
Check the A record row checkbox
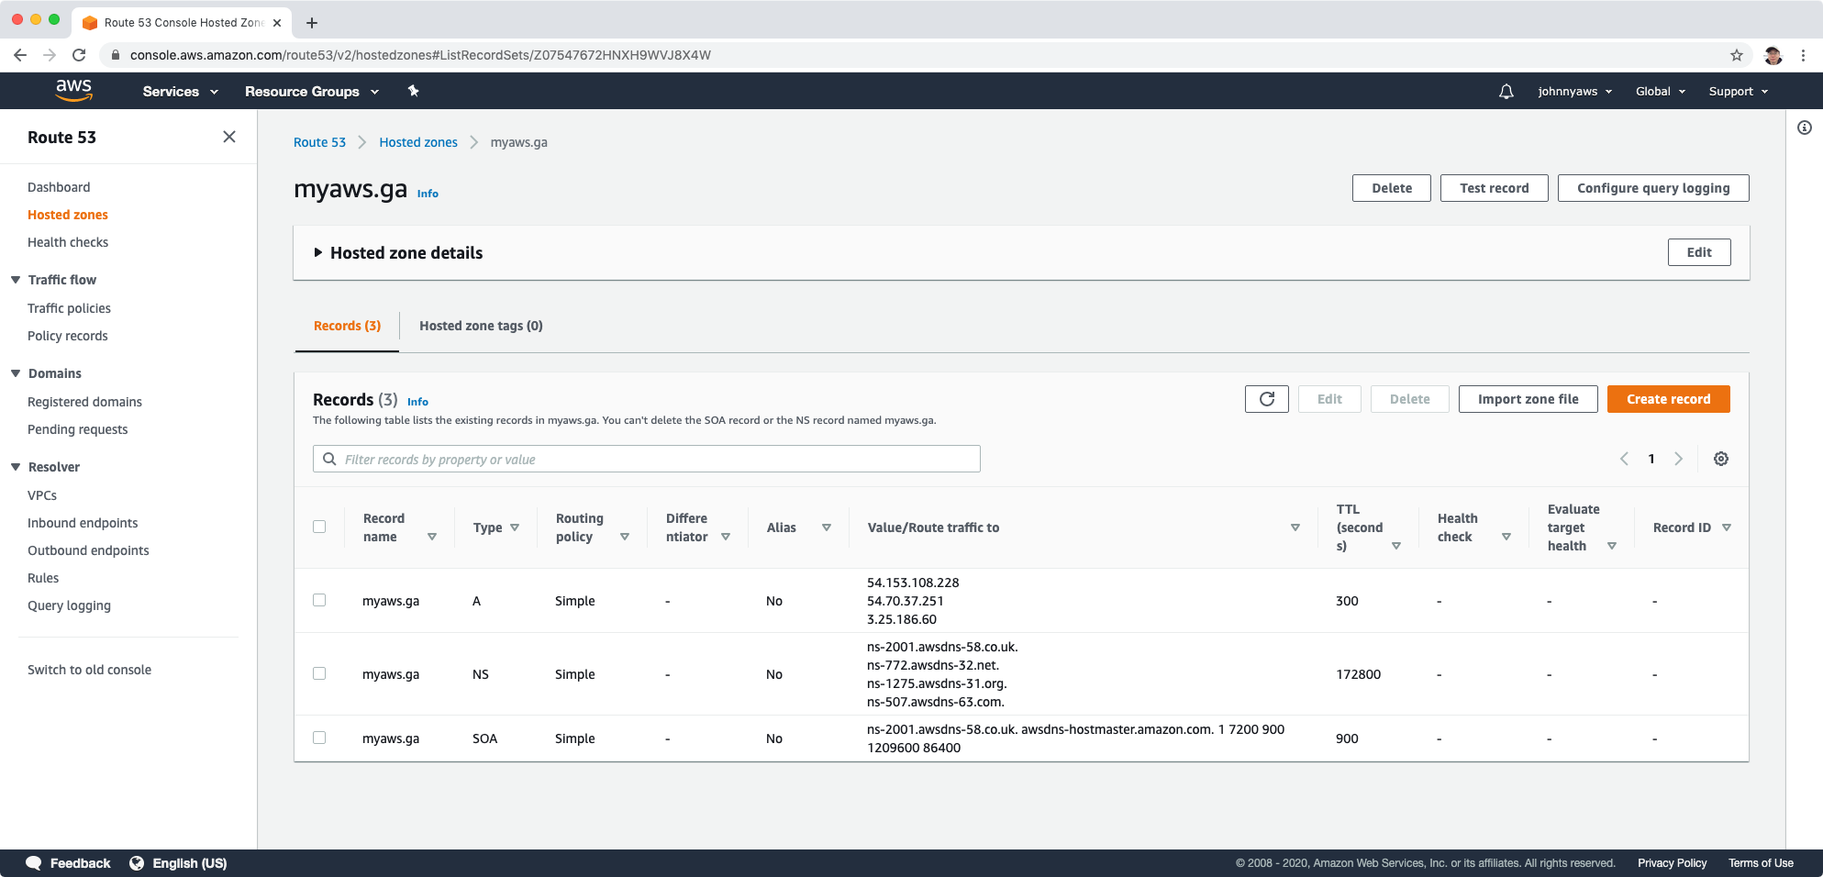click(319, 600)
